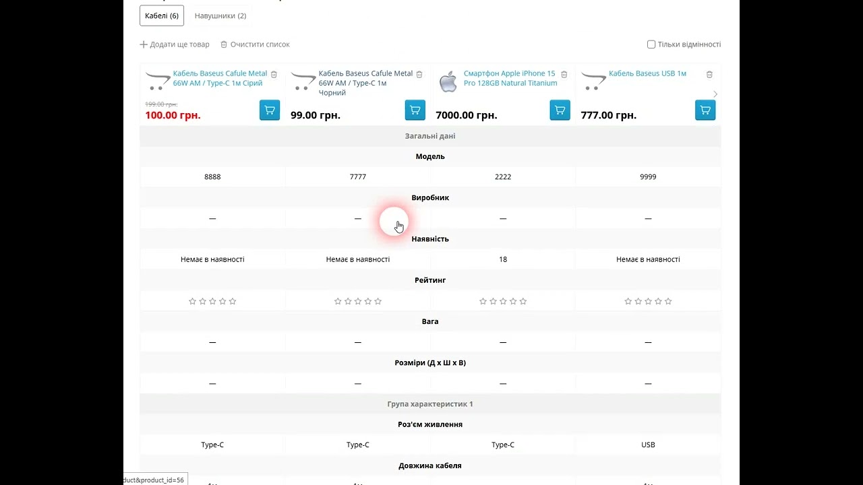Open Кабель Baseus Cafule Metal Сірий link
The width and height of the screenshot is (863, 485).
point(220,78)
